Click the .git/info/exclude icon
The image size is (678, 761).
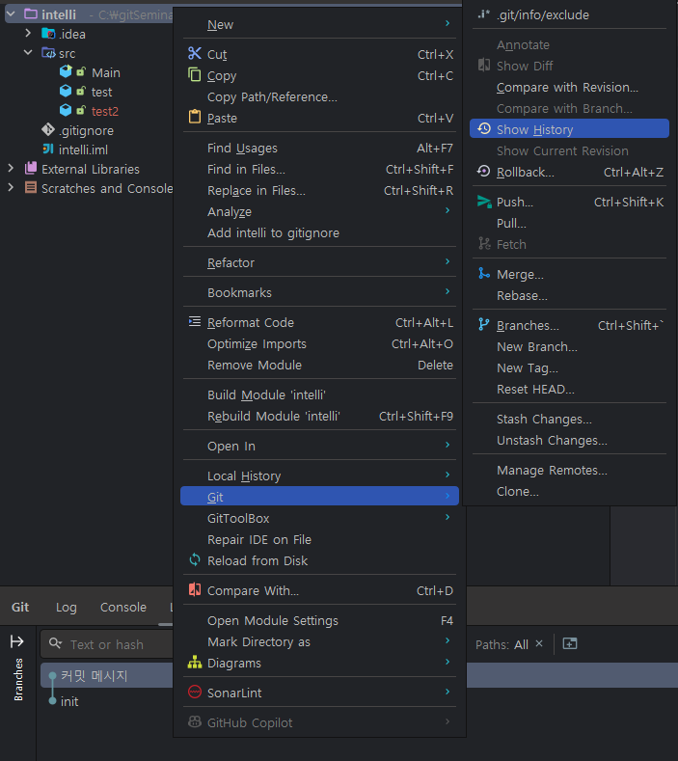click(484, 14)
